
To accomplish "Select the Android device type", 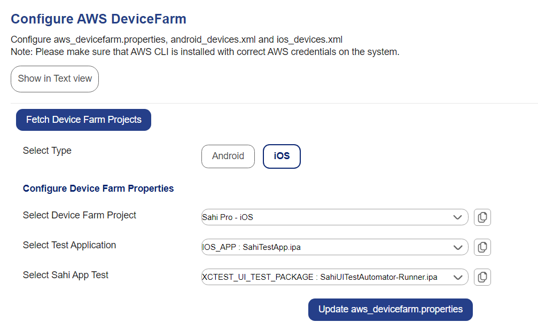I will pos(228,156).
